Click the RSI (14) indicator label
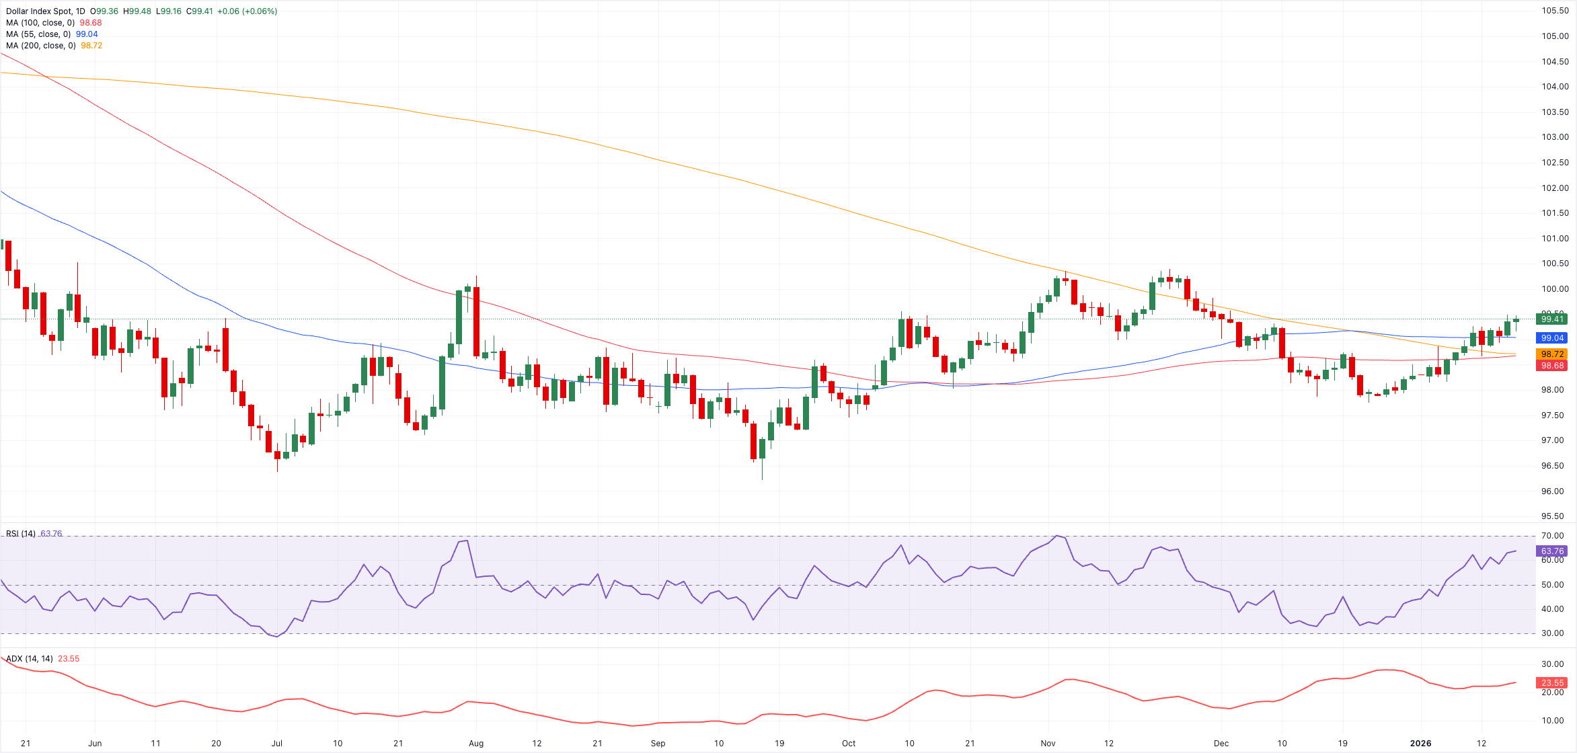1577x753 pixels. point(21,534)
